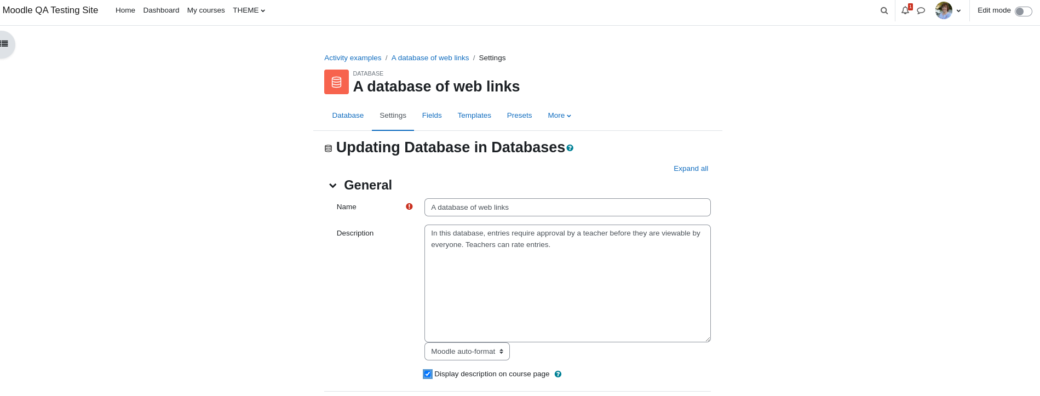Click help icon for Display description option
The height and width of the screenshot is (396, 1040).
click(x=558, y=374)
